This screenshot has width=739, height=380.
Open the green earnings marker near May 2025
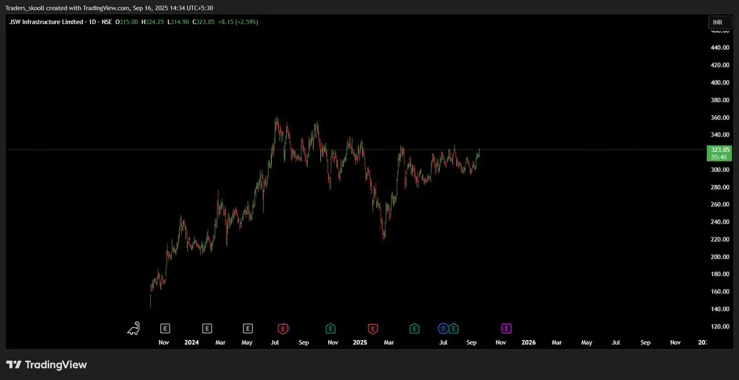point(414,328)
